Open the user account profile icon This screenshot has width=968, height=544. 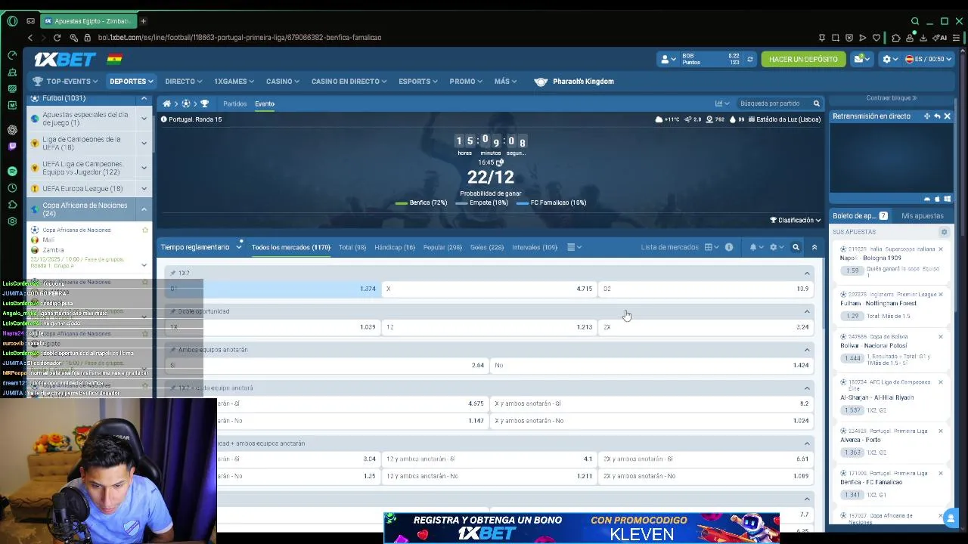[669, 59]
